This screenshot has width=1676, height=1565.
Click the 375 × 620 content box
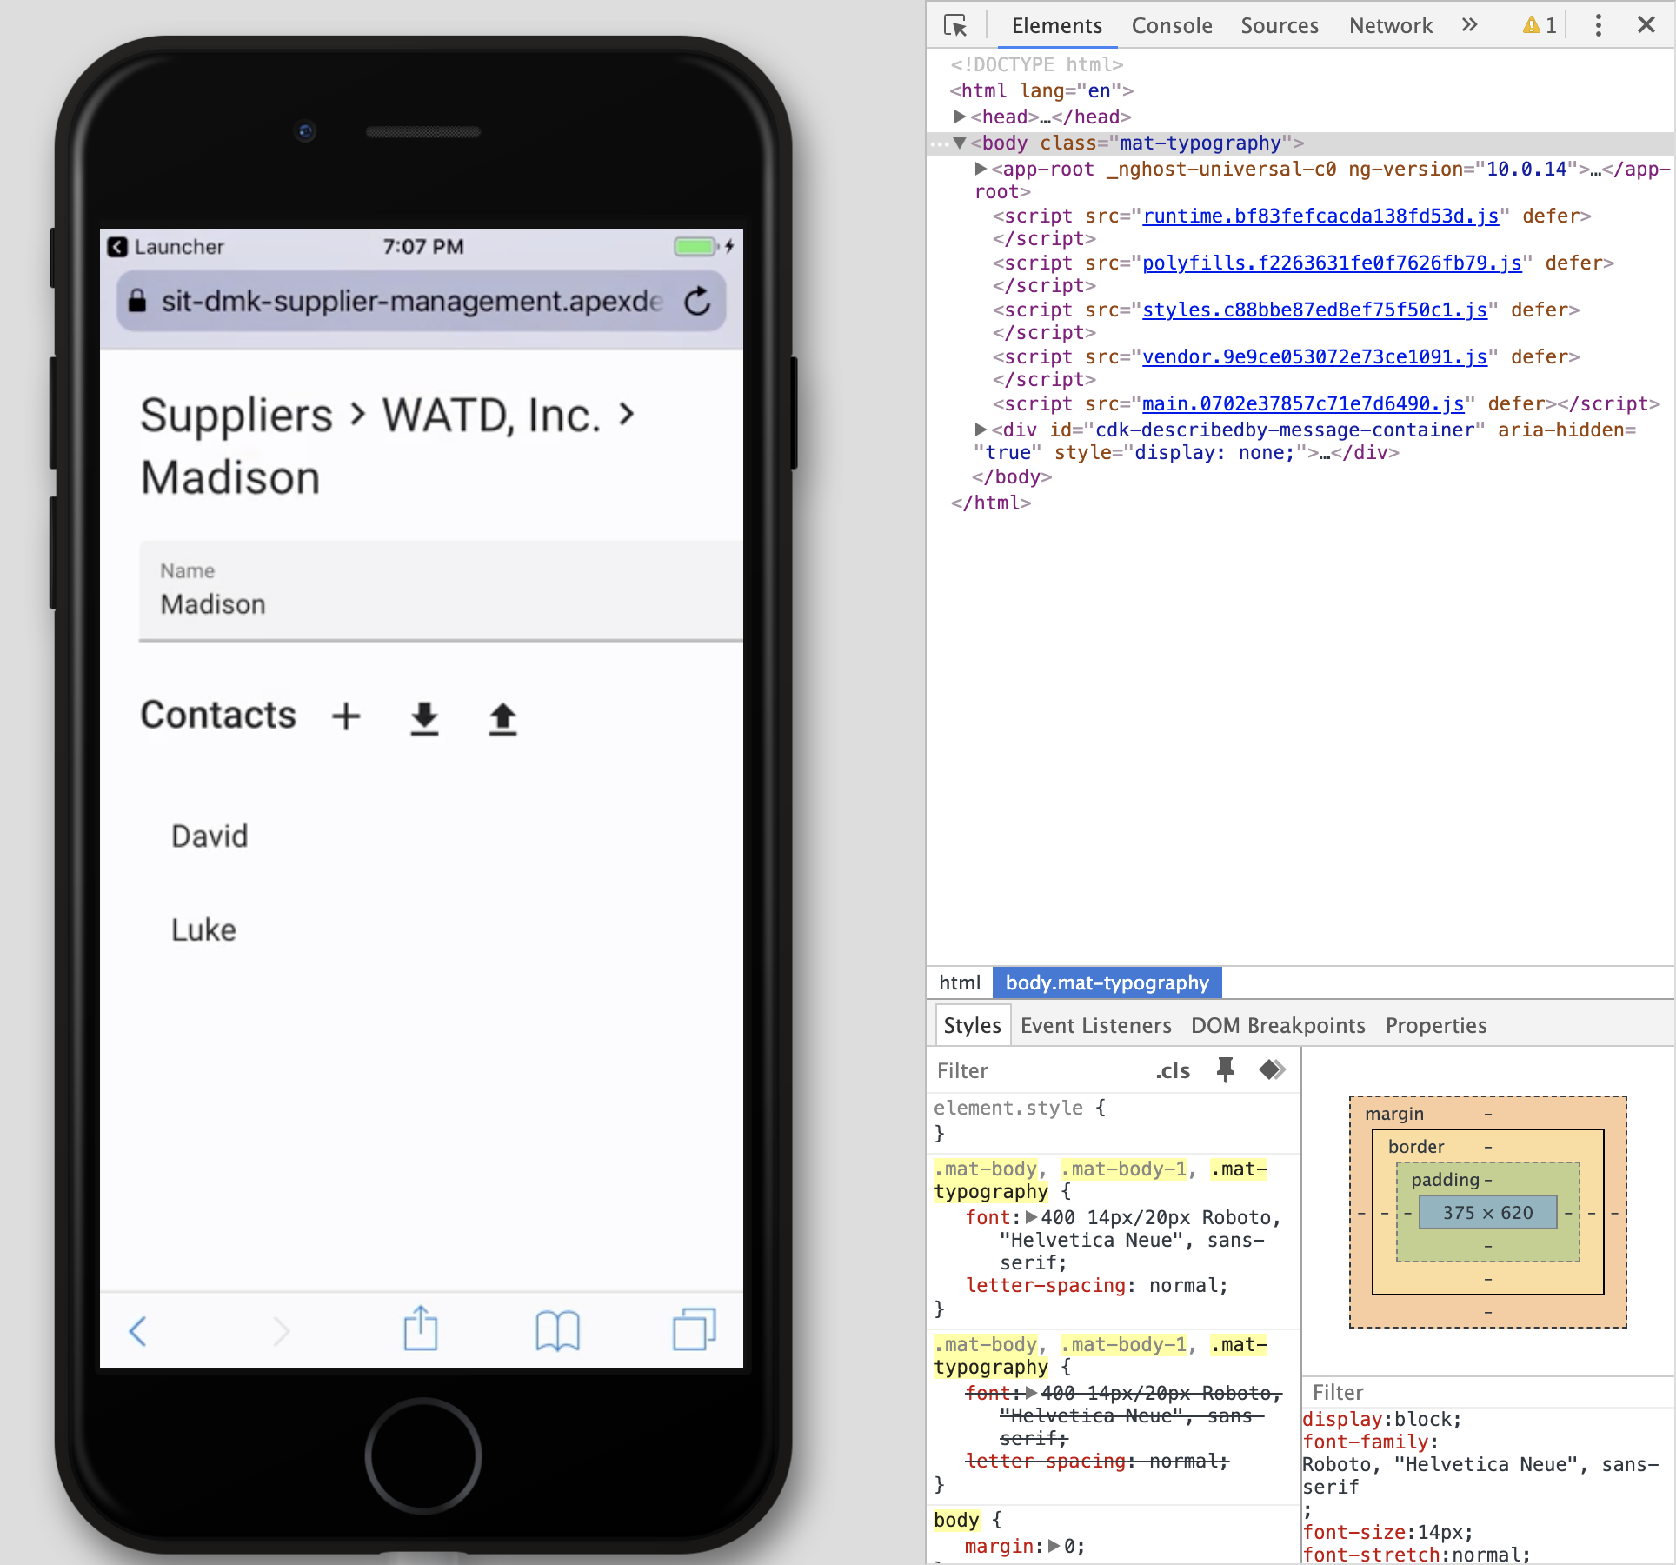1487,1212
